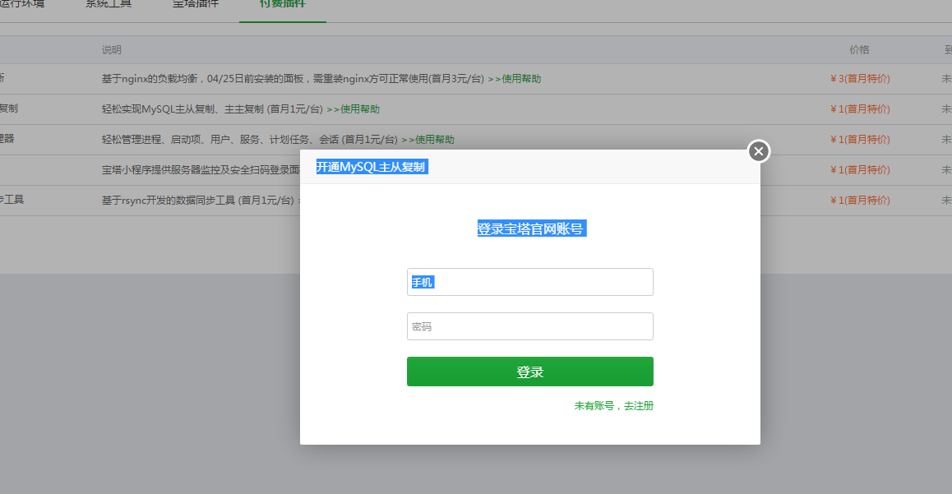This screenshot has height=494, width=952.
Task: Select the 价格 column header
Action: 859,50
